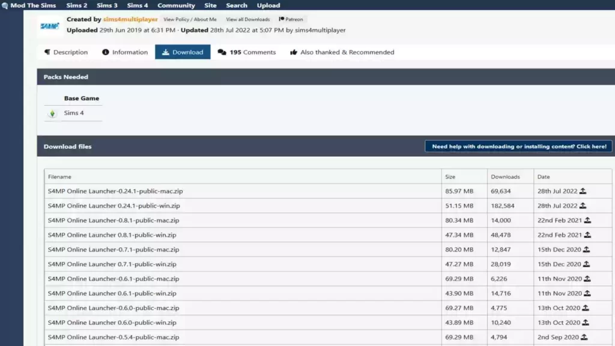Click View all Downloads button
Image resolution: width=615 pixels, height=346 pixels.
coord(247,19)
